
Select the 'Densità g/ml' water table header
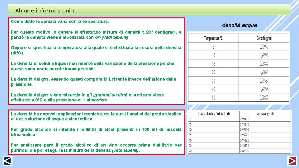click(x=264, y=38)
